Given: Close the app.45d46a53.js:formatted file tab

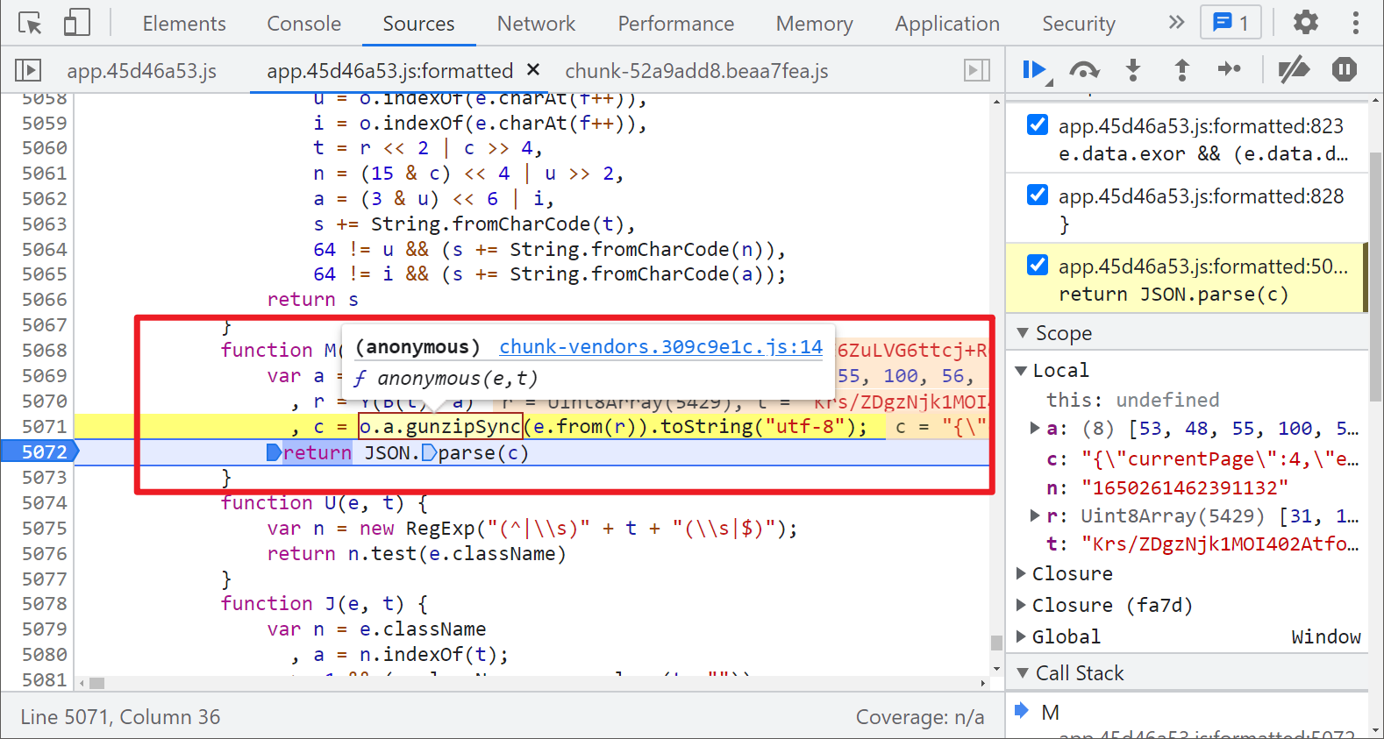Looking at the screenshot, I should pyautogui.click(x=533, y=70).
